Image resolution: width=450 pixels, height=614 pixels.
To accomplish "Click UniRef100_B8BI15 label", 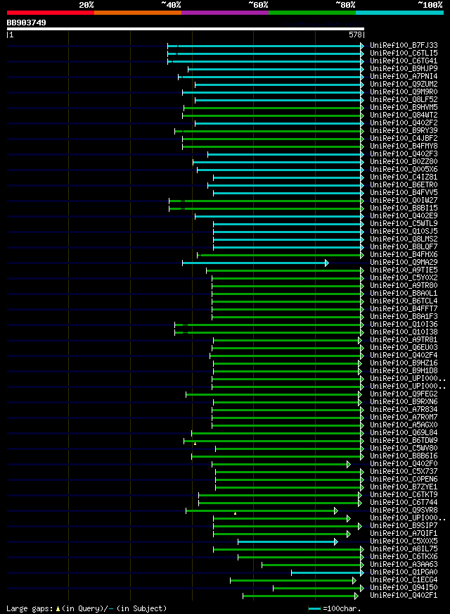I will tap(404, 208).
